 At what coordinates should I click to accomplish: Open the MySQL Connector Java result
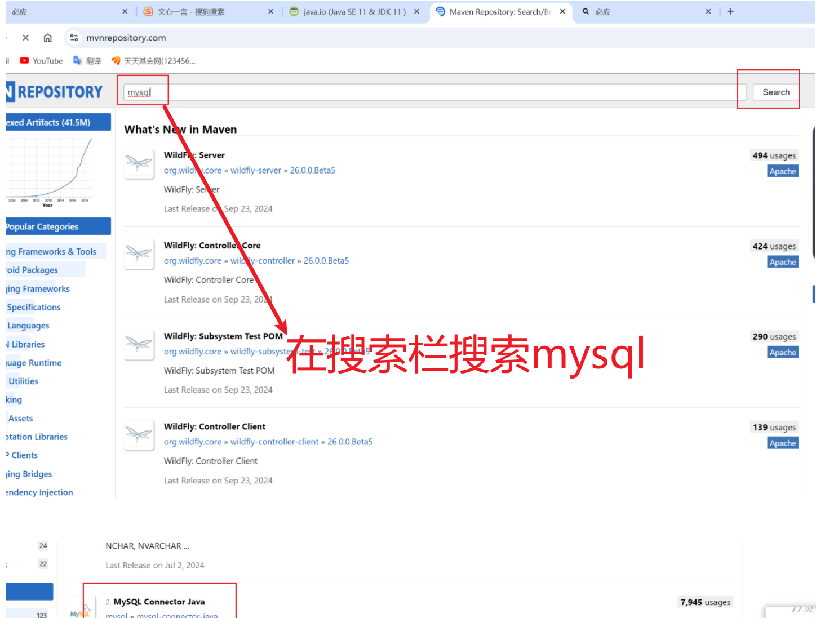coord(159,602)
